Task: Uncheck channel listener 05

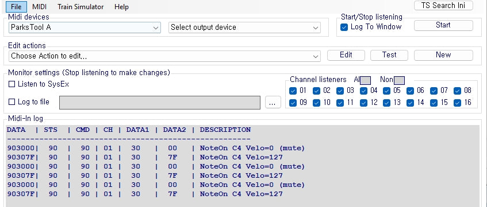Action: coord(387,91)
